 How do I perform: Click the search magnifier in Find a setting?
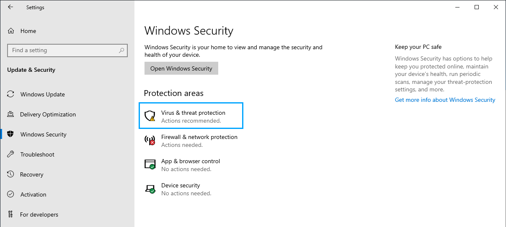point(121,50)
